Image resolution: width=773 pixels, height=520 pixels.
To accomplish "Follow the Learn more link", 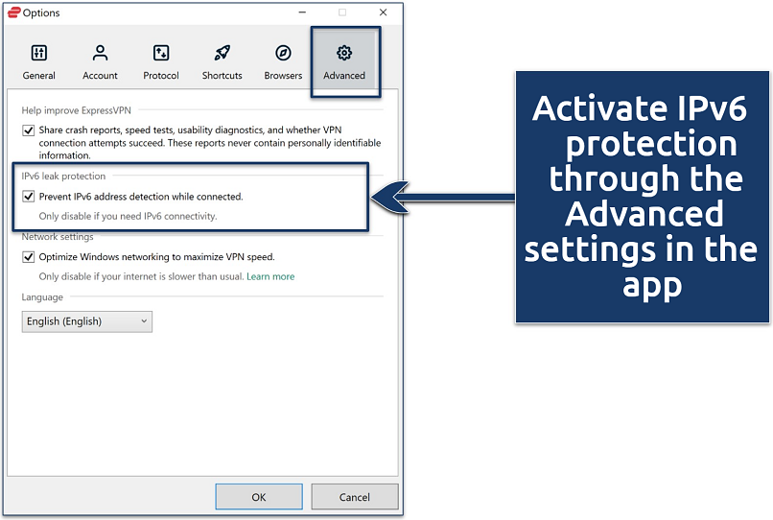I will click(270, 276).
